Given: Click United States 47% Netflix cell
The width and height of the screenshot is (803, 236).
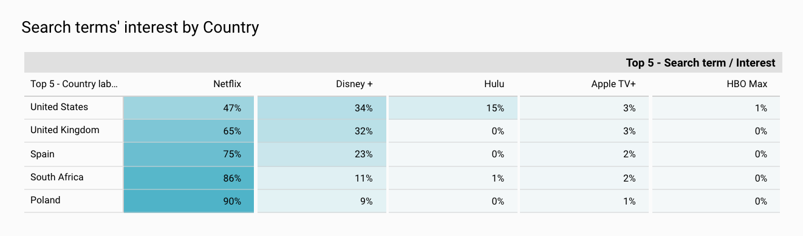Looking at the screenshot, I should [x=188, y=108].
